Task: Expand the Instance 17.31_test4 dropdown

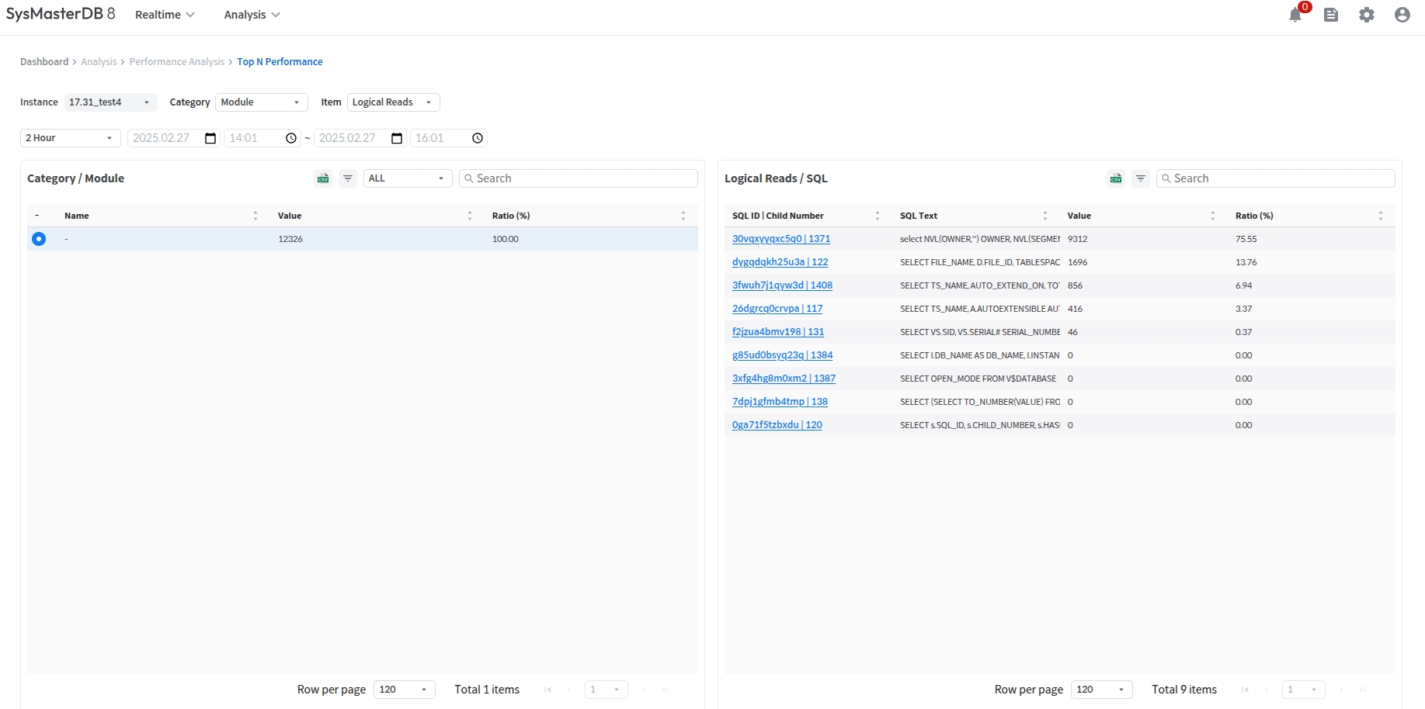Action: click(110, 102)
